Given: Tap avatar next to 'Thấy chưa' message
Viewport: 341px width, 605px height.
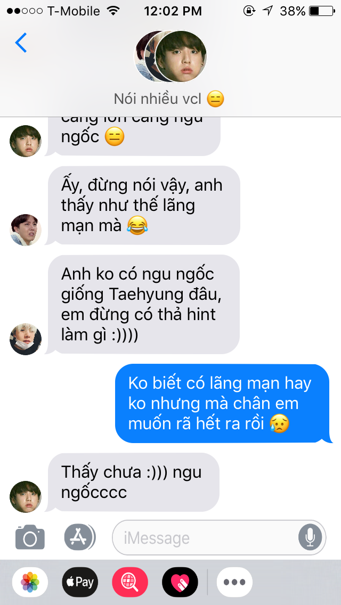Looking at the screenshot, I should (26, 496).
